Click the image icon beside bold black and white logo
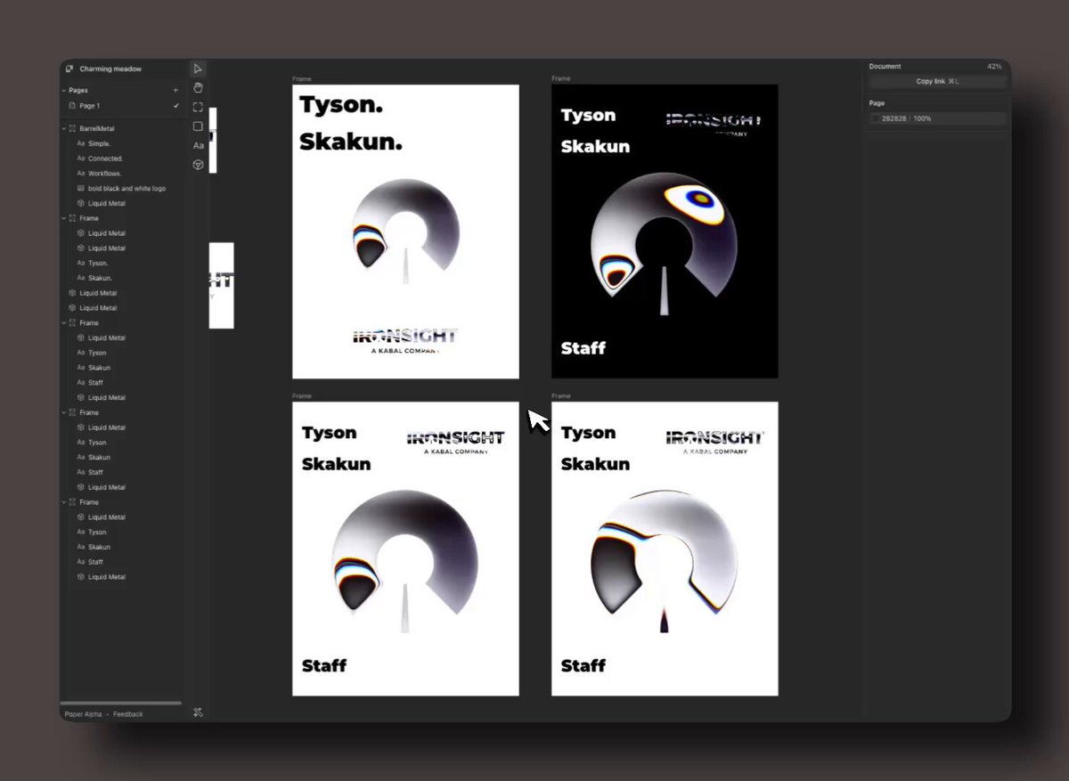The image size is (1069, 781). (x=81, y=189)
